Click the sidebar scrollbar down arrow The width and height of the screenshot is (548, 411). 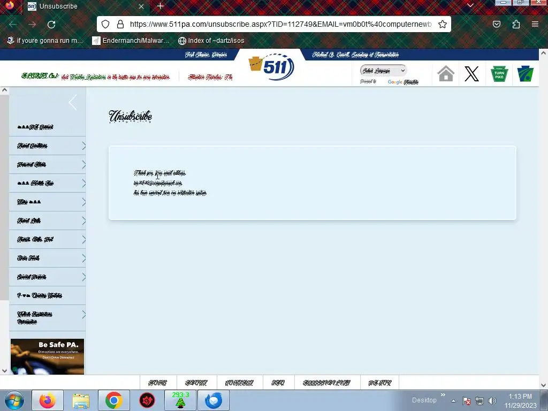tap(4, 371)
